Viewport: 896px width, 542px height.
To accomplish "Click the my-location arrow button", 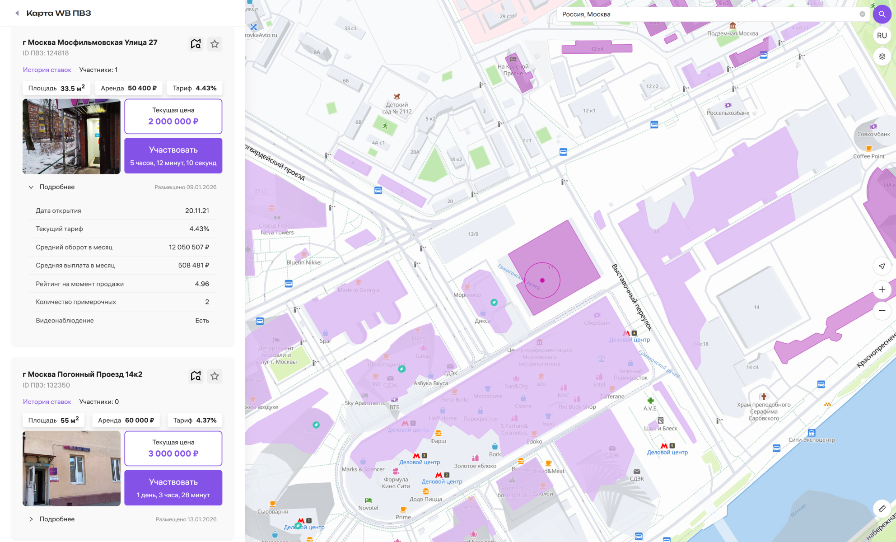I will click(882, 266).
